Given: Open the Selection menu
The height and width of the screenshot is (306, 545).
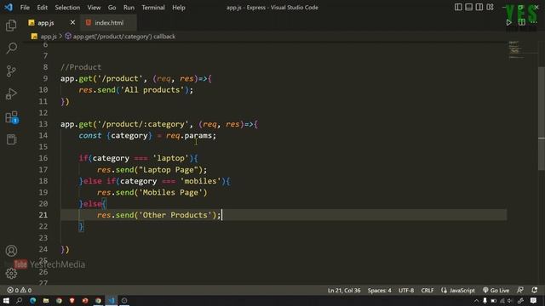Looking at the screenshot, I should coord(67,8).
